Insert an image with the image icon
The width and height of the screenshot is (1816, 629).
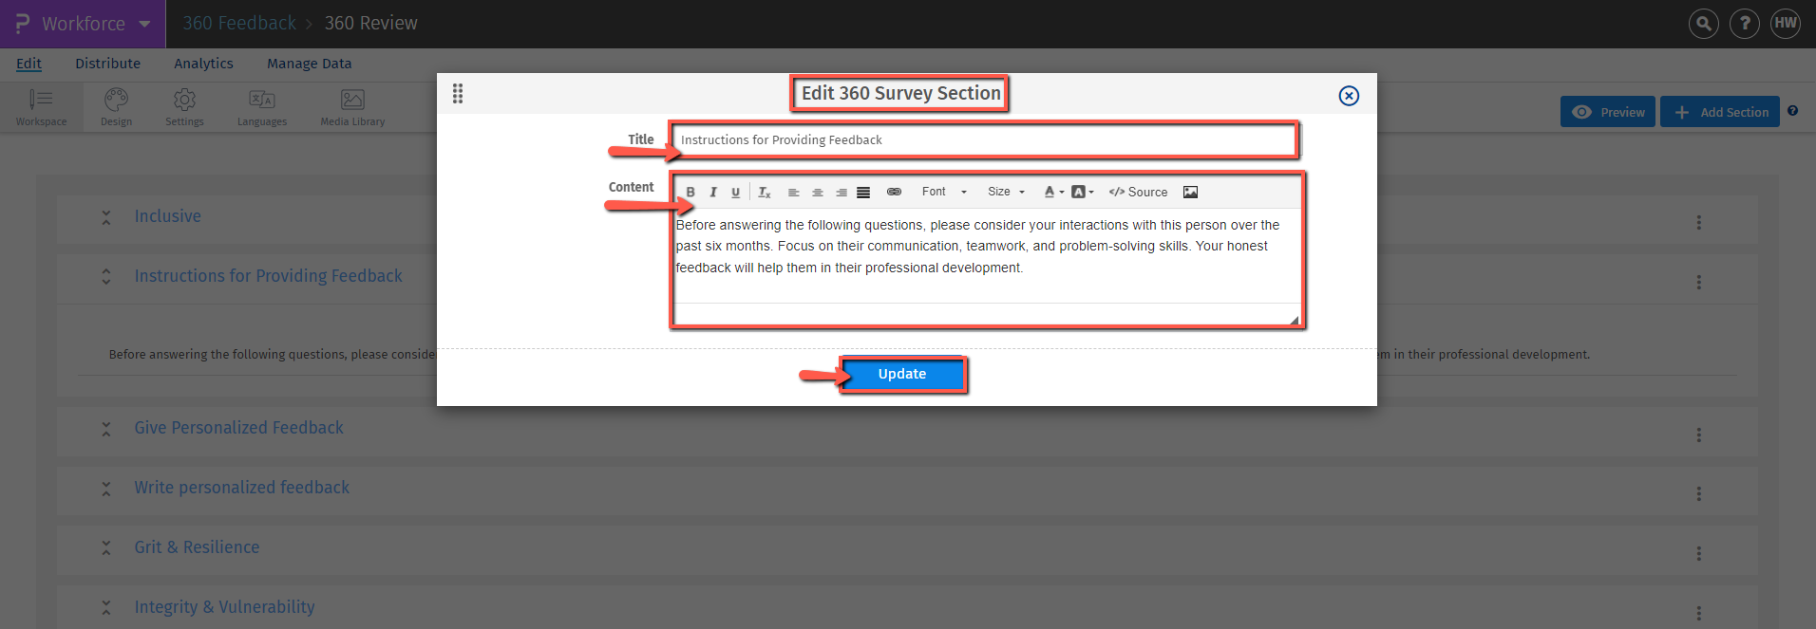[x=1191, y=192]
